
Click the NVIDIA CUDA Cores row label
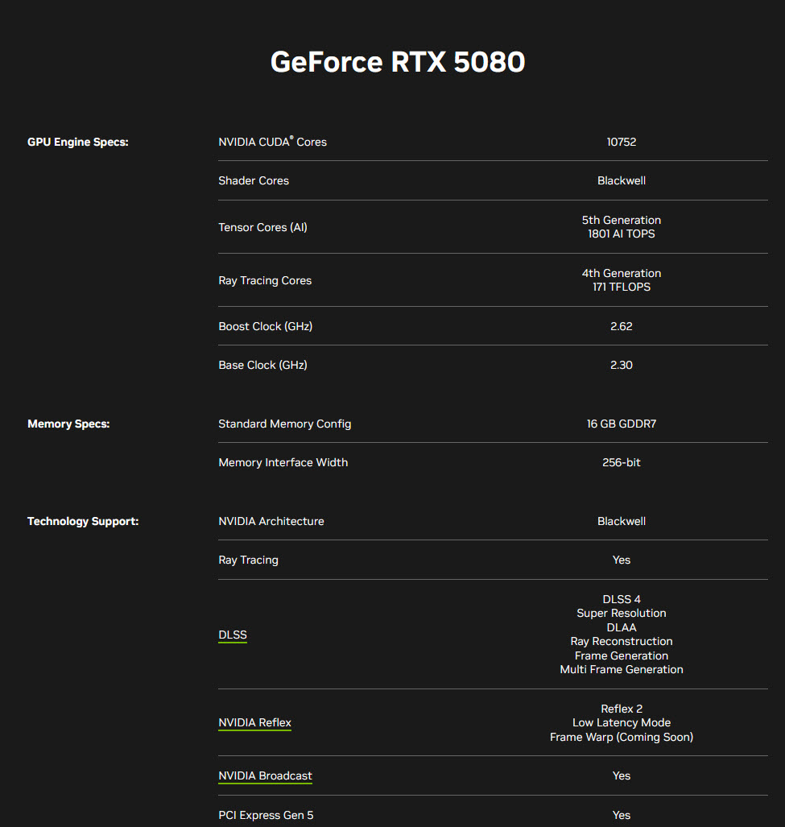click(273, 142)
